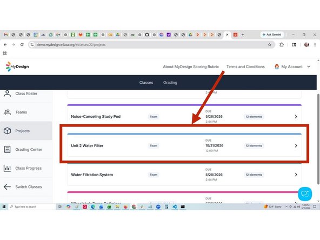Click the Switch Classes back-arrow icon

click(8, 186)
